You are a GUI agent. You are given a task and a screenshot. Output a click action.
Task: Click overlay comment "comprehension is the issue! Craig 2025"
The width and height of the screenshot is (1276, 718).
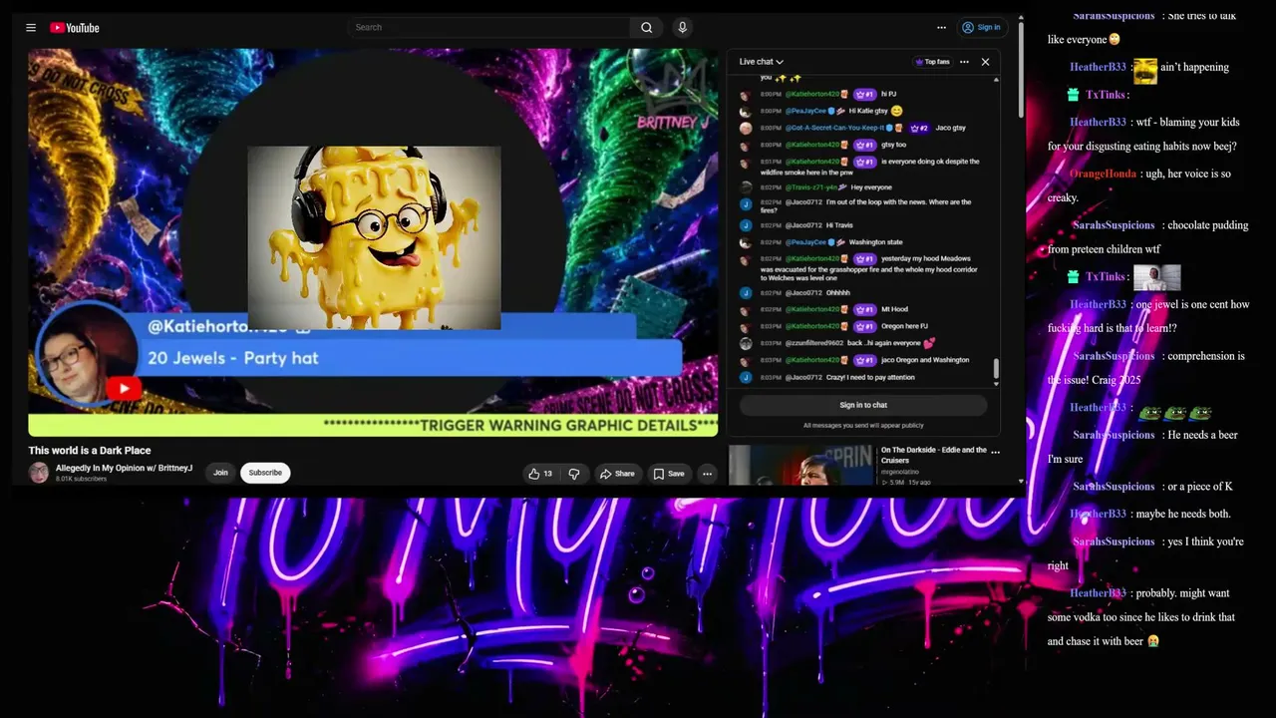pyautogui.click(x=1146, y=368)
